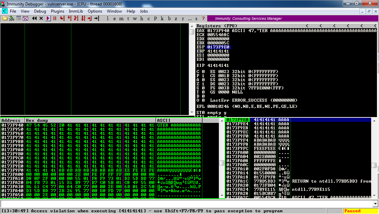Click the Python shell snake icon

tap(12, 18)
